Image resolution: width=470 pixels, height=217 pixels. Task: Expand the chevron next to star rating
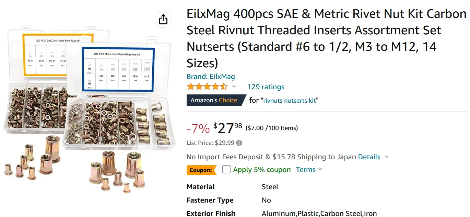click(234, 87)
